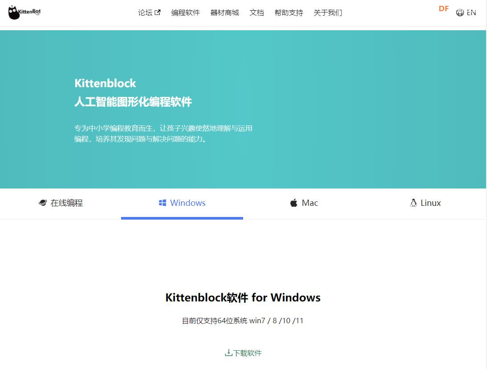Open the 文档 menu item
This screenshot has height=369, width=487.
[x=256, y=13]
